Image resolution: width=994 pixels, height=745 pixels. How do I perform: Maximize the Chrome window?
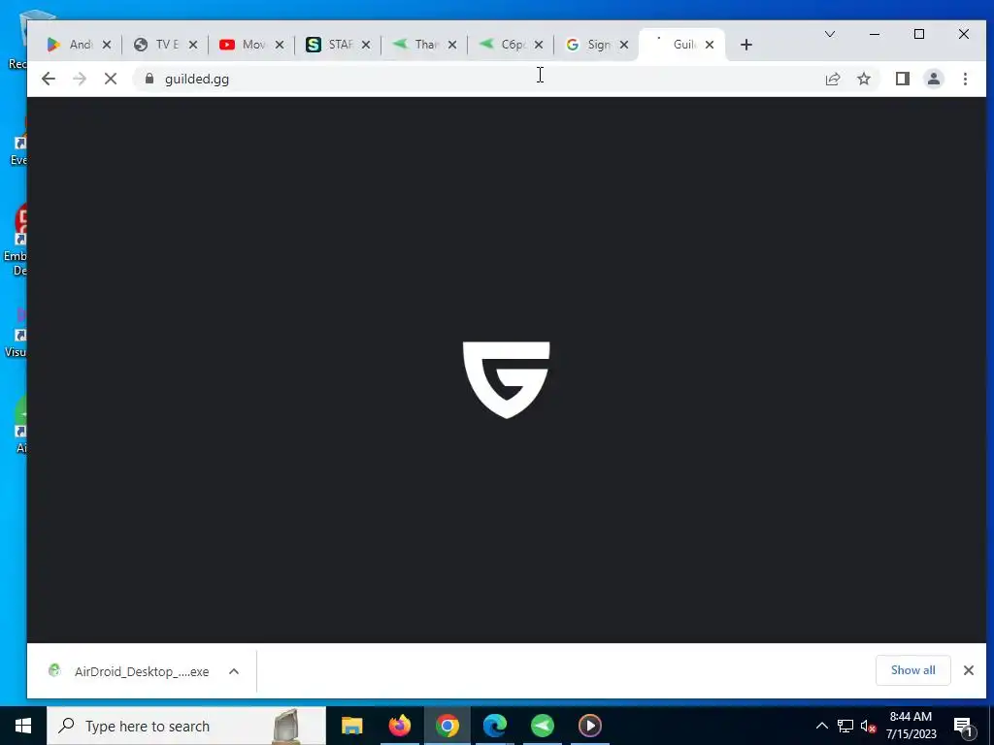pos(918,34)
